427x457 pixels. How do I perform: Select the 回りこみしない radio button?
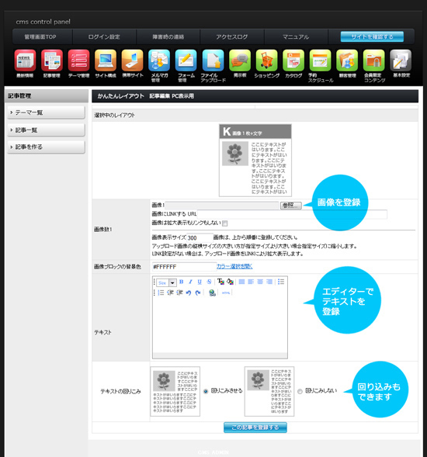(x=300, y=391)
